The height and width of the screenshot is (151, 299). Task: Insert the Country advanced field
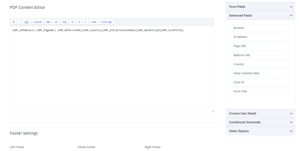click(x=259, y=64)
